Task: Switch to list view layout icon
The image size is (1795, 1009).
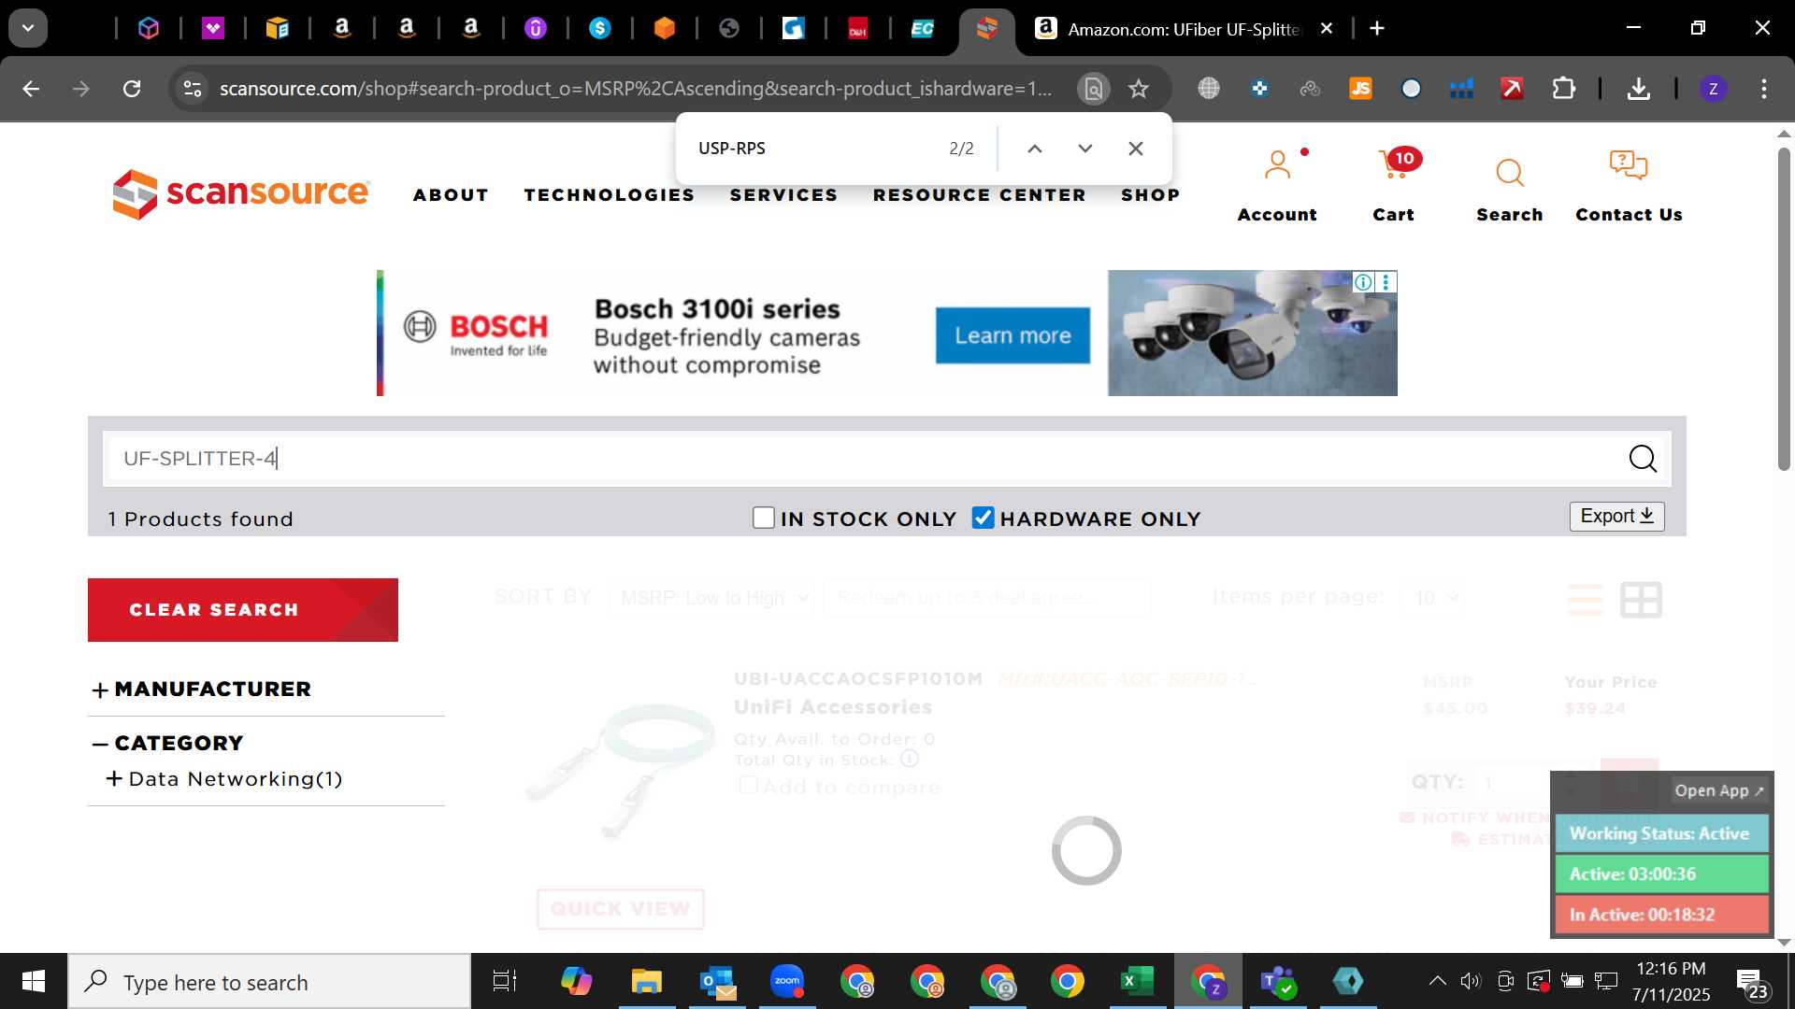Action: pos(1586,600)
